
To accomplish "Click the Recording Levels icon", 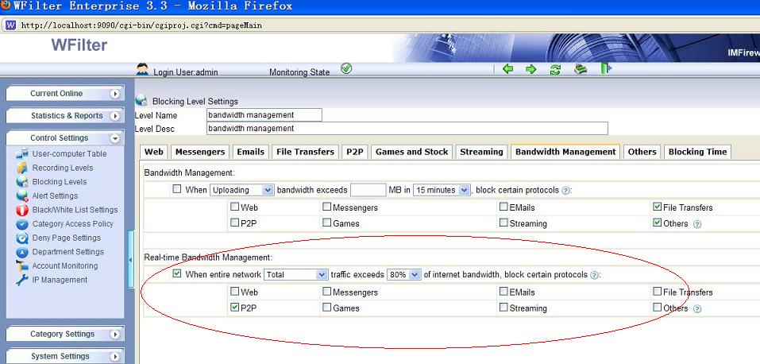I will pyautogui.click(x=22, y=168).
